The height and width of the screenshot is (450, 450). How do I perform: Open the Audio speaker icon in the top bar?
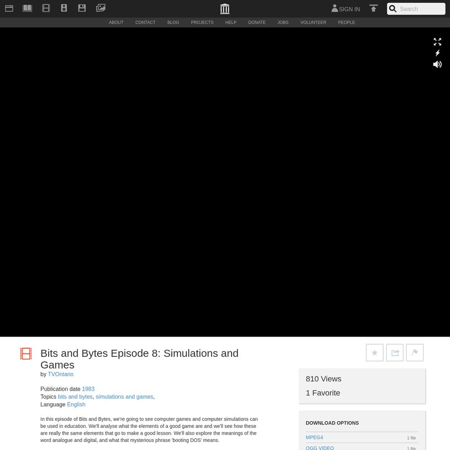[x=64, y=8]
